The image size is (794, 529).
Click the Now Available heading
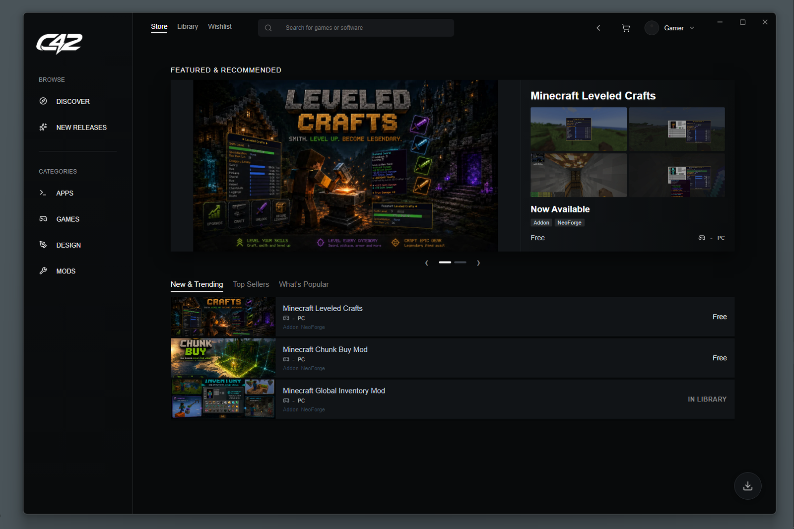point(560,209)
